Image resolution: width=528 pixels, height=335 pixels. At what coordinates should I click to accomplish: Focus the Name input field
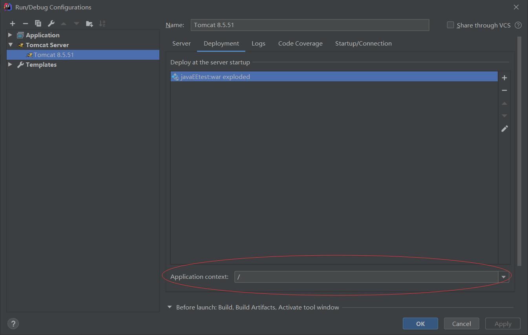click(x=310, y=25)
